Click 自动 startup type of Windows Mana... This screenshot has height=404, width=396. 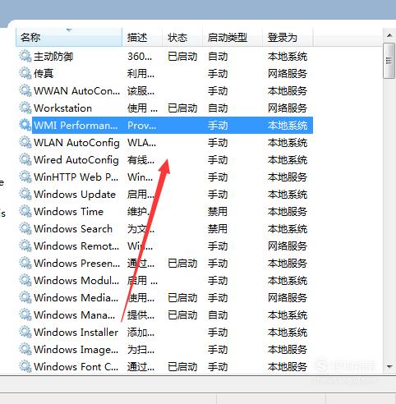click(x=218, y=315)
